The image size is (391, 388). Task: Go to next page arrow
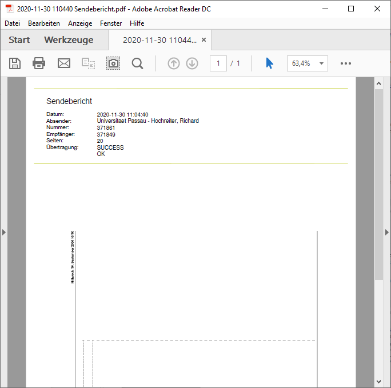192,63
